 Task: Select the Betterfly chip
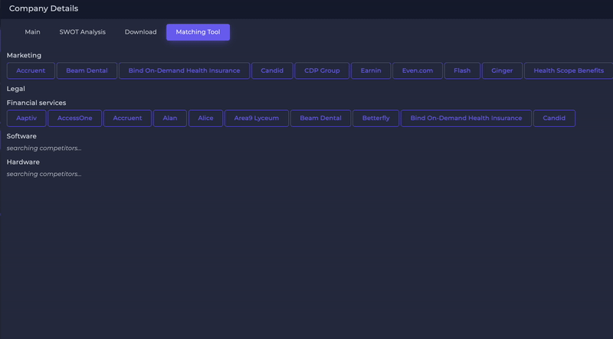[x=375, y=118]
